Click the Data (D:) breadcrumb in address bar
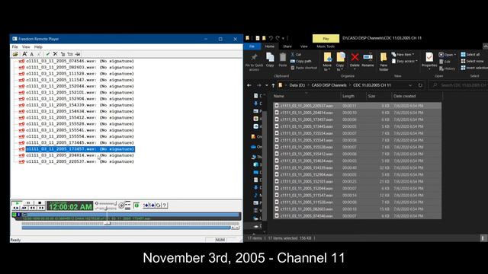The width and height of the screenshot is (488, 274). tap(297, 85)
